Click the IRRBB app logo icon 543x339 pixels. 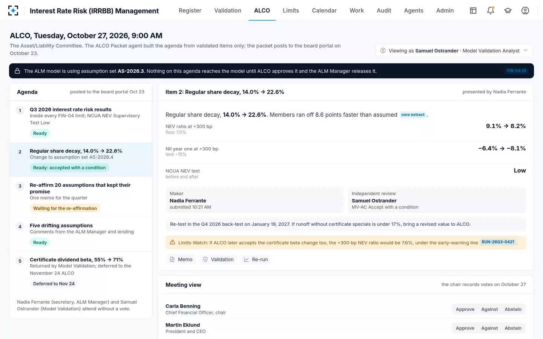point(13,11)
